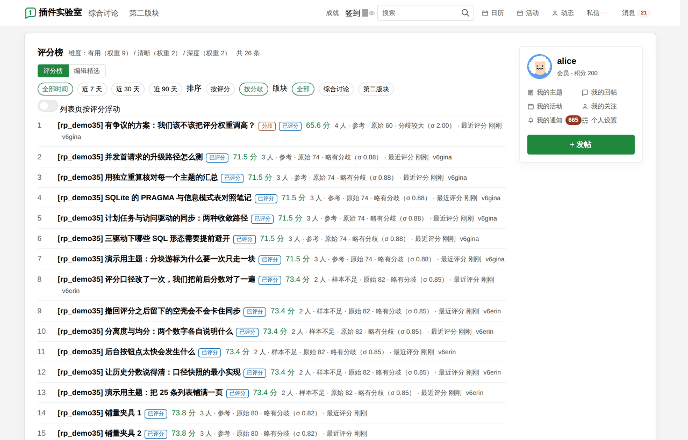Sort list by 按分歧
Viewport: 688px width, 440px height.
pos(254,89)
